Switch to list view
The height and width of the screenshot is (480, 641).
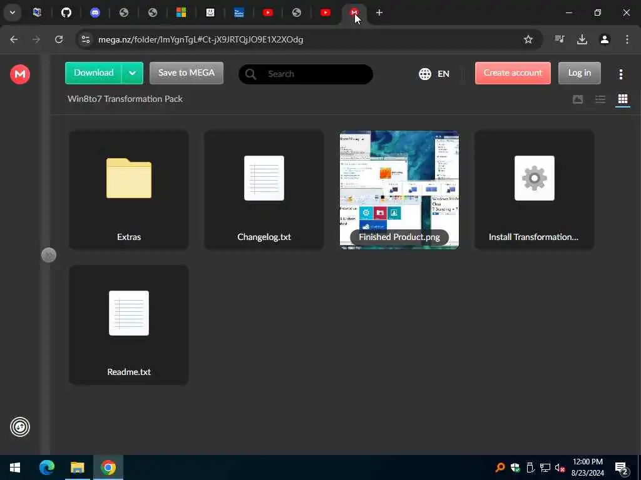pos(600,99)
